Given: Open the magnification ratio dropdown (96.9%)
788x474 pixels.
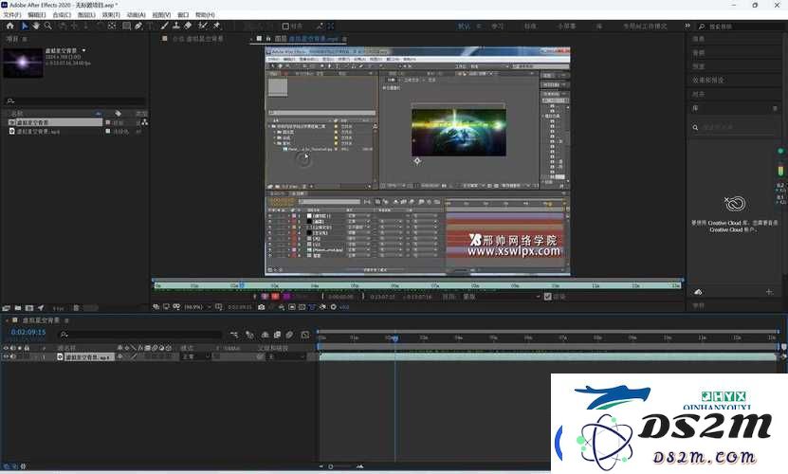Looking at the screenshot, I should click(198, 306).
